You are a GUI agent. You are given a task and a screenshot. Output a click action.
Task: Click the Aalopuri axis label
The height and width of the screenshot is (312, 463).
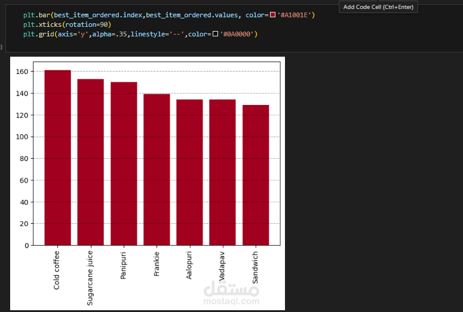point(189,265)
